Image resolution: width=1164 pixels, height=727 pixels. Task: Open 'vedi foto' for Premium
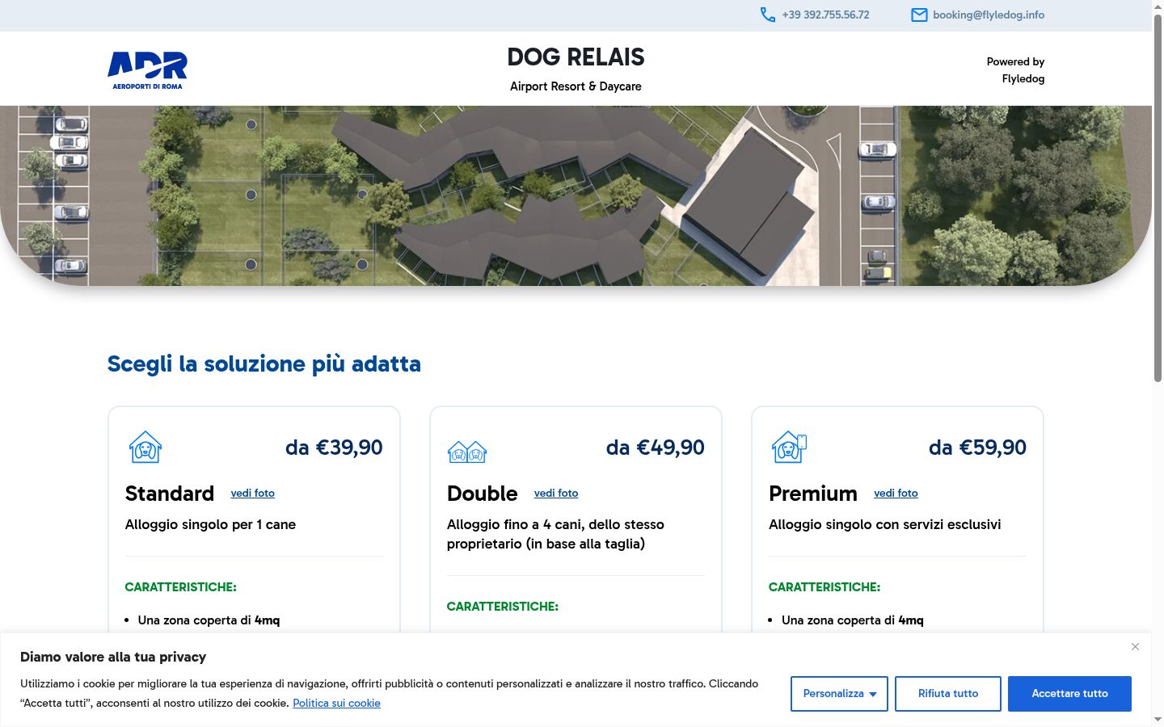(896, 493)
